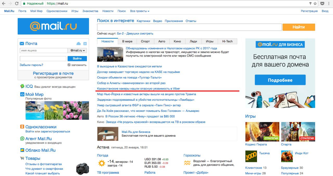Open the Облако Mail.Ru cloud icon
The width and height of the screenshot is (333, 176).
(x=22, y=150)
